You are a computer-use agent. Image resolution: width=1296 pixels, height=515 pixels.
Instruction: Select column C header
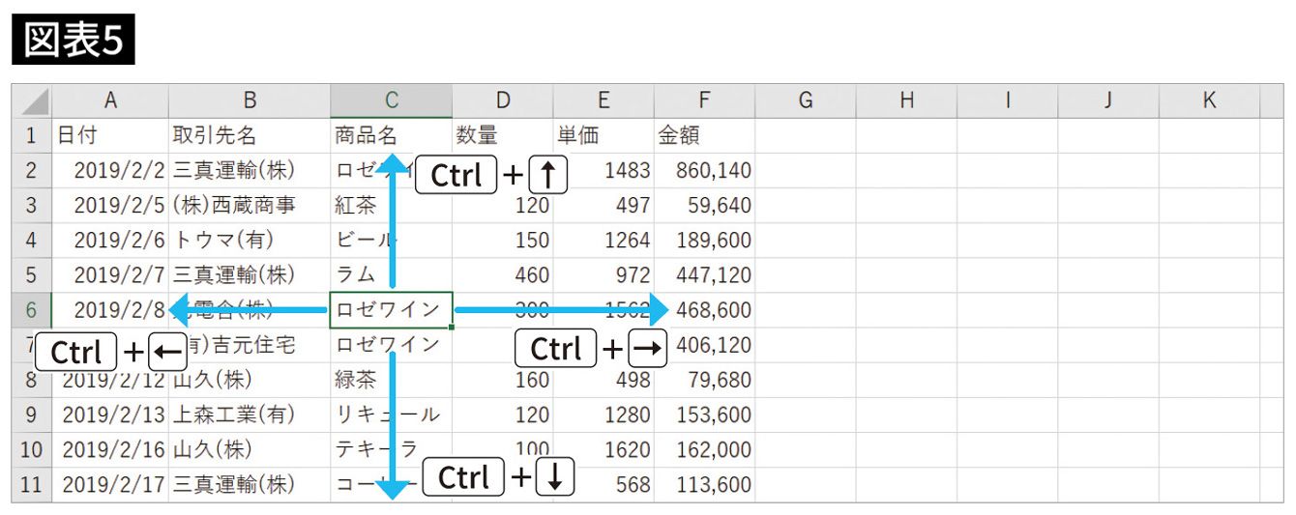coord(391,100)
